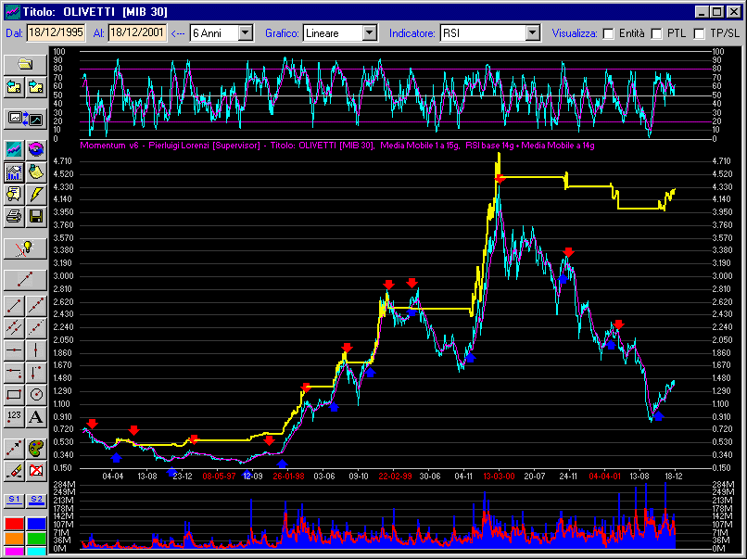747x559 pixels.
Task: Select the thin dotted extended line tool
Action: [x=36, y=328]
